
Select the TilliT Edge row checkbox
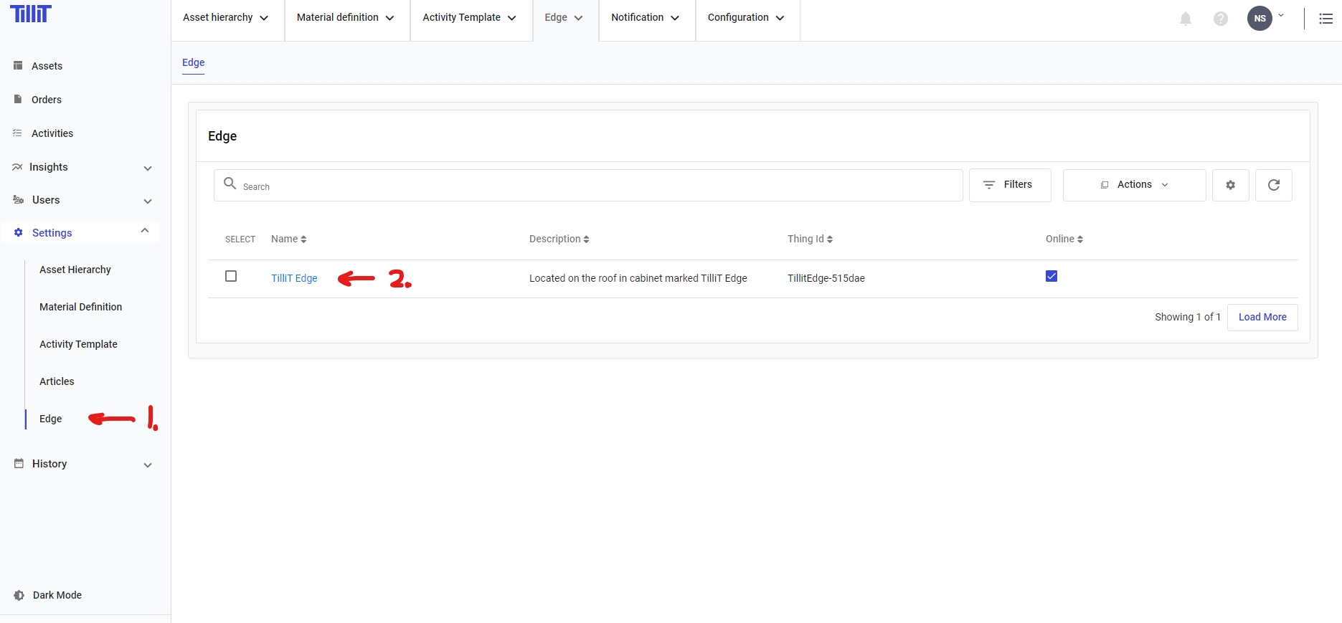[231, 277]
